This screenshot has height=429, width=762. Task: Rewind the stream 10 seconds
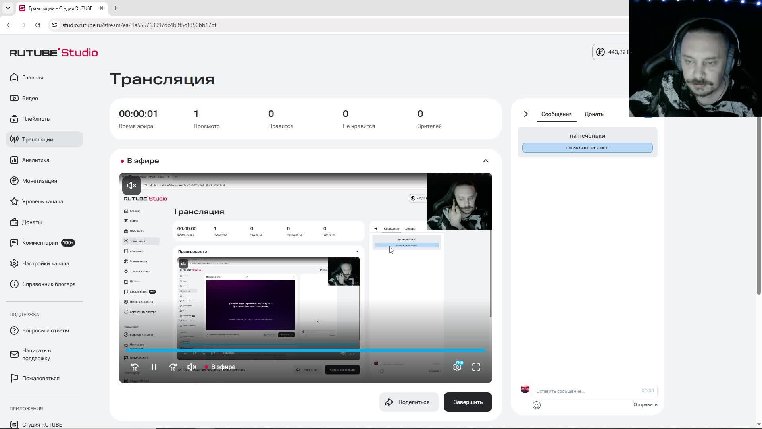[135, 367]
